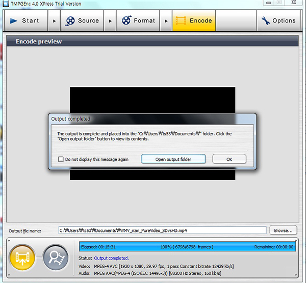Click the 'Output completed' dialog title bar
The width and height of the screenshot is (306, 283).
pos(152,119)
